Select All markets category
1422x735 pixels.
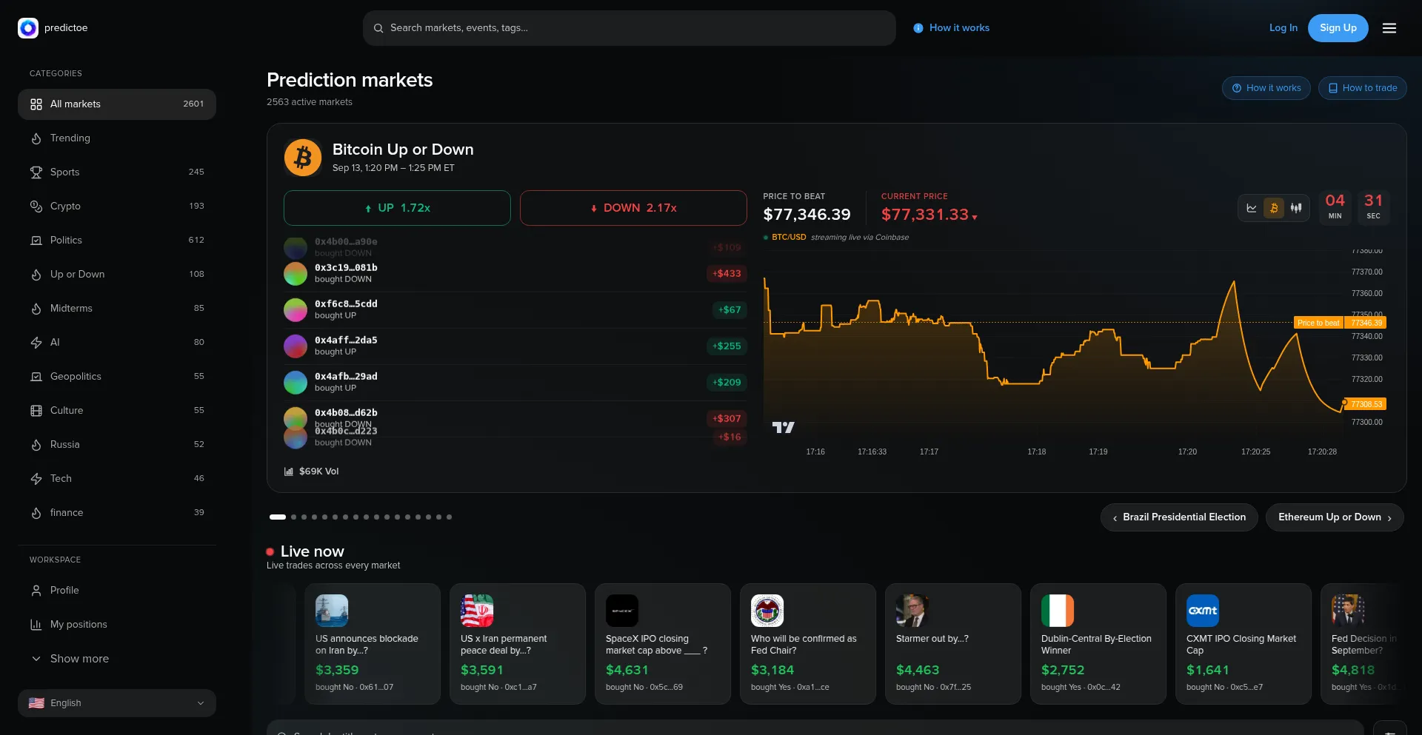[117, 104]
